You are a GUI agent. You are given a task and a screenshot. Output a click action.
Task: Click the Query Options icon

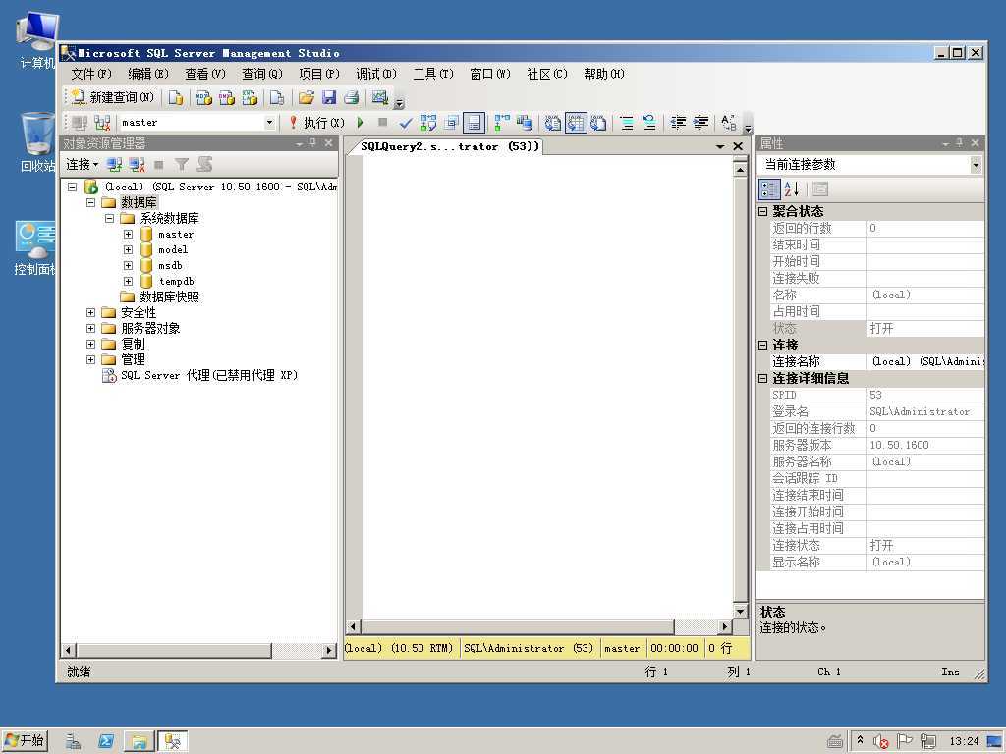451,123
